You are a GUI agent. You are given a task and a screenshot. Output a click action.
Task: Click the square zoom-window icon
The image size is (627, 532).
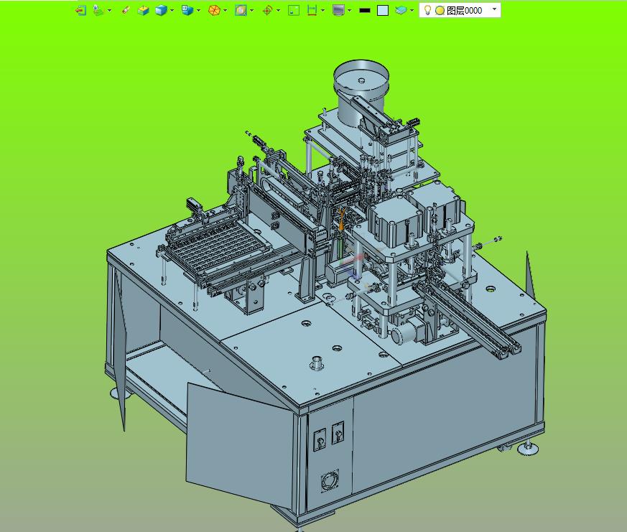(241, 10)
